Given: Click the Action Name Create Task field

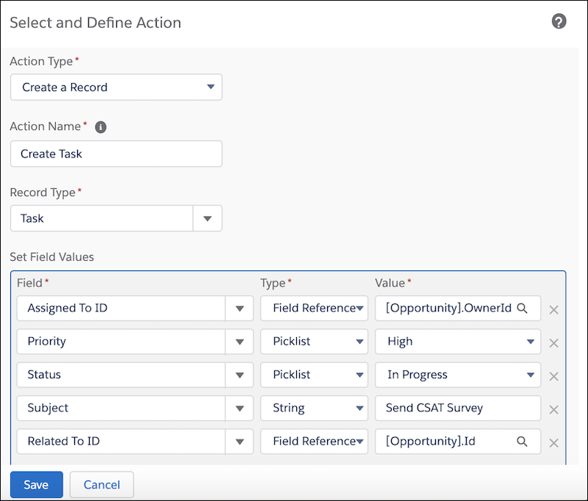Looking at the screenshot, I should 116,154.
